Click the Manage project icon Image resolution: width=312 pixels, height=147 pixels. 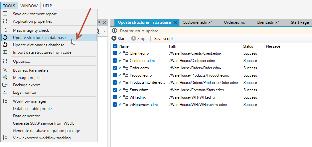(x=5, y=78)
